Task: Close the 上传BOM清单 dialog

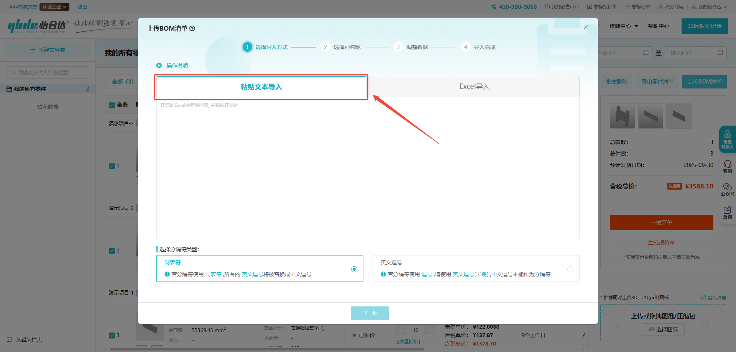Action: tap(585, 27)
